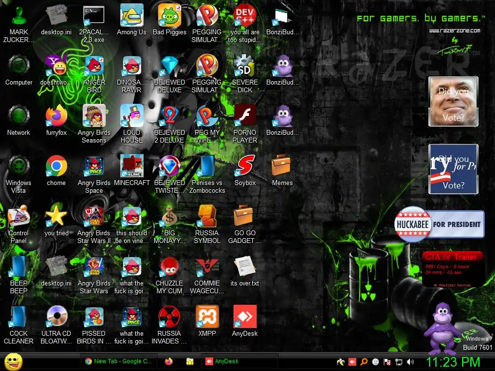Select the BEEP BEEP blue icon
The width and height of the screenshot is (495, 371).
pos(19,275)
